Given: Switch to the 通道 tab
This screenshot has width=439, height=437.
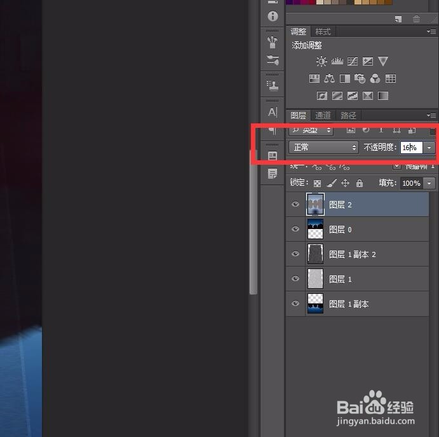Looking at the screenshot, I should [323, 116].
